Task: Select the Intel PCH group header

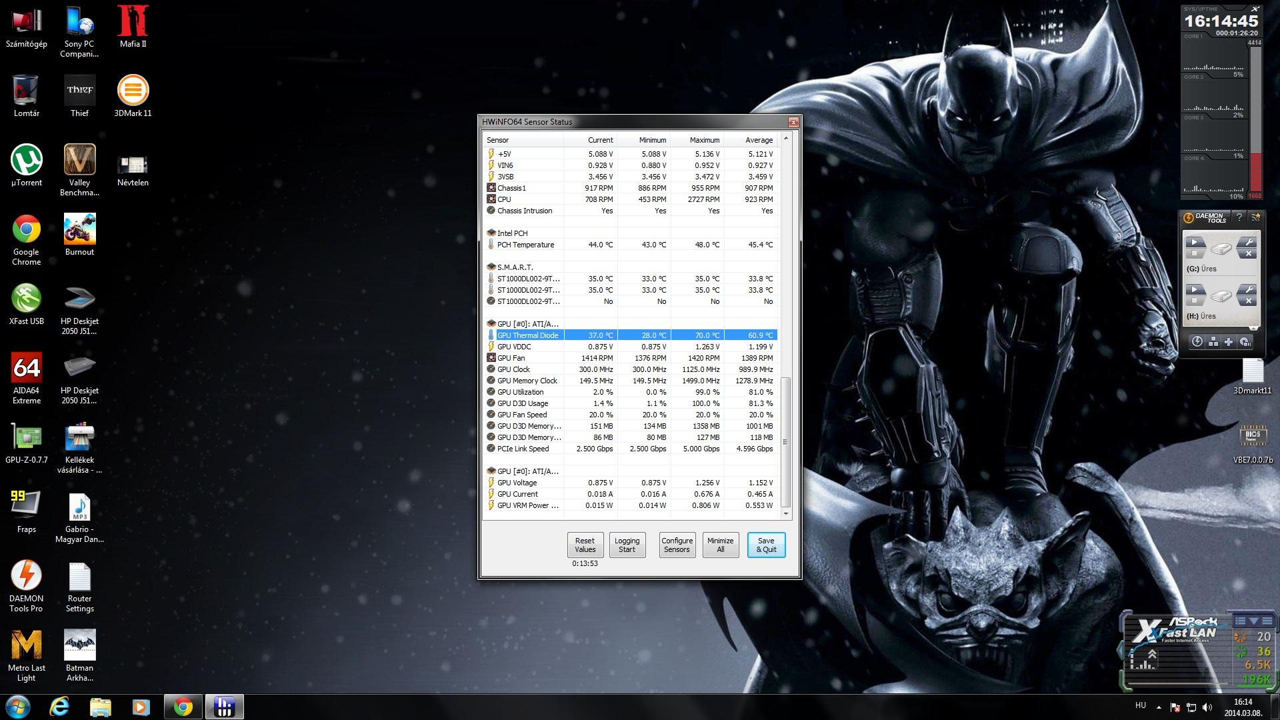Action: coord(631,233)
